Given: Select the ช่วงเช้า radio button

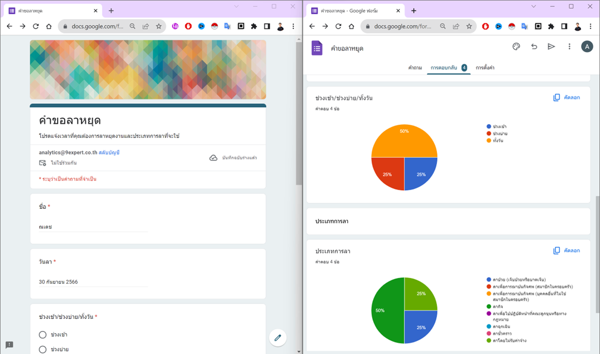Looking at the screenshot, I should 42,335.
